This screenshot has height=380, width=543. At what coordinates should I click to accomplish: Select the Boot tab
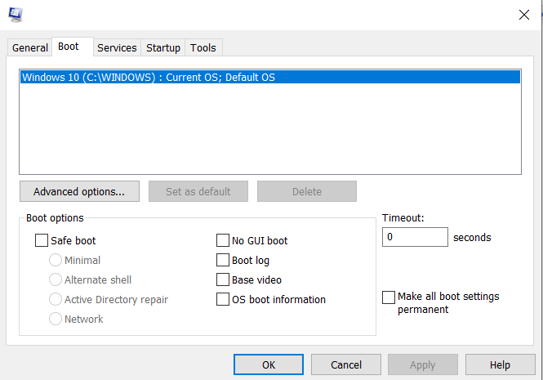click(x=73, y=47)
